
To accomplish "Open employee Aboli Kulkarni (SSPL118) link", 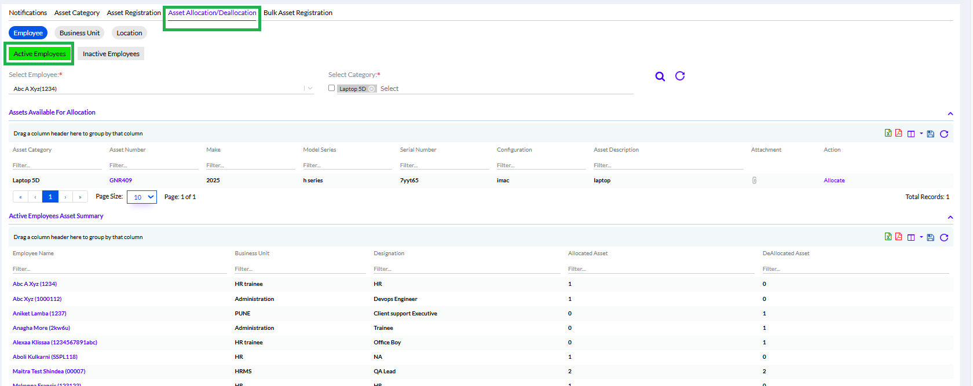I will point(45,357).
